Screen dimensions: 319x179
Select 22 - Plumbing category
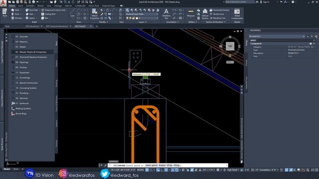coord(22,93)
